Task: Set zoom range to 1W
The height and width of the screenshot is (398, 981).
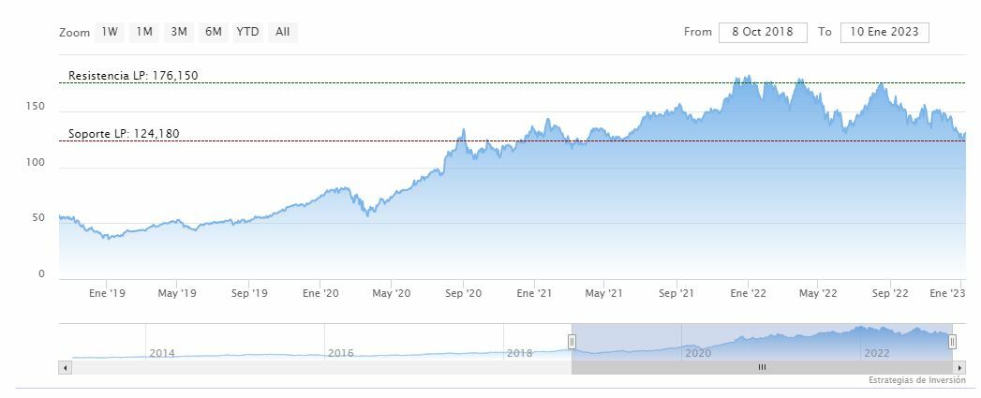Action: pos(110,32)
